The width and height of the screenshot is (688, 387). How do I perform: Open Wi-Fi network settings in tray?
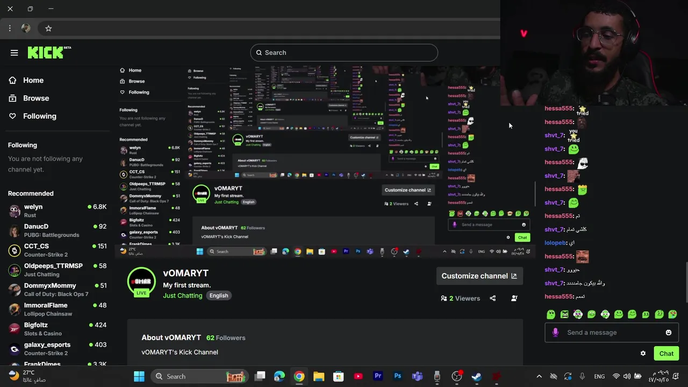[617, 376]
